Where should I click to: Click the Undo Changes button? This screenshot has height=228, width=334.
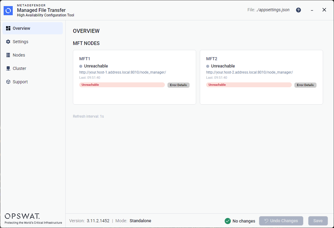click(281, 221)
